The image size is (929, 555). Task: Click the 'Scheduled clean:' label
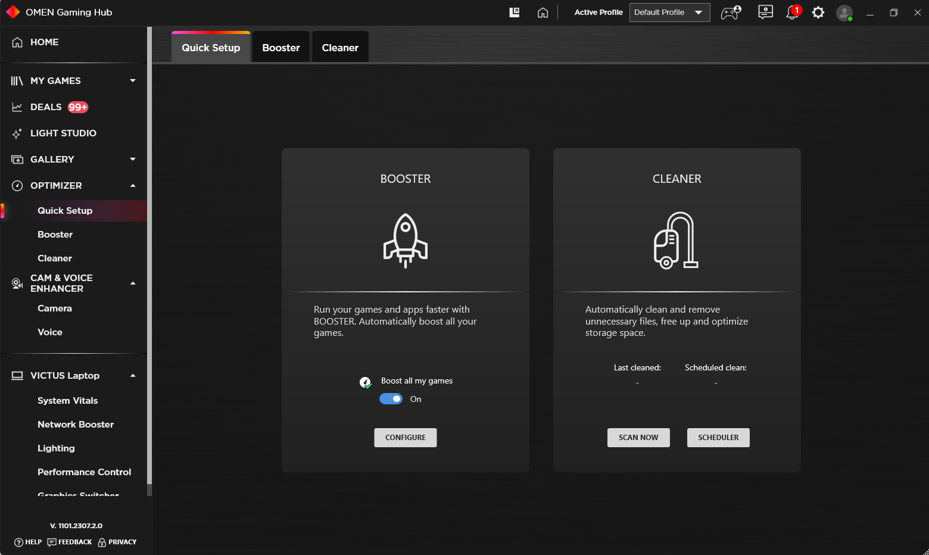pyautogui.click(x=716, y=368)
